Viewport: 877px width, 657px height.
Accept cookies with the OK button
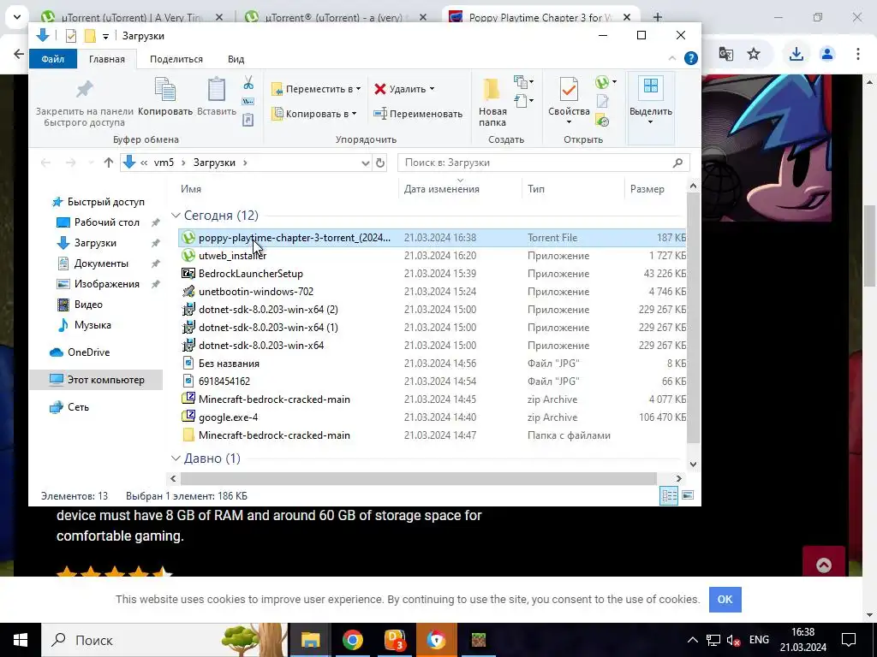[x=725, y=599]
